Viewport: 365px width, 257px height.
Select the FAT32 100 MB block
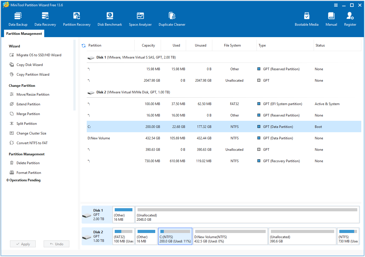124,236
